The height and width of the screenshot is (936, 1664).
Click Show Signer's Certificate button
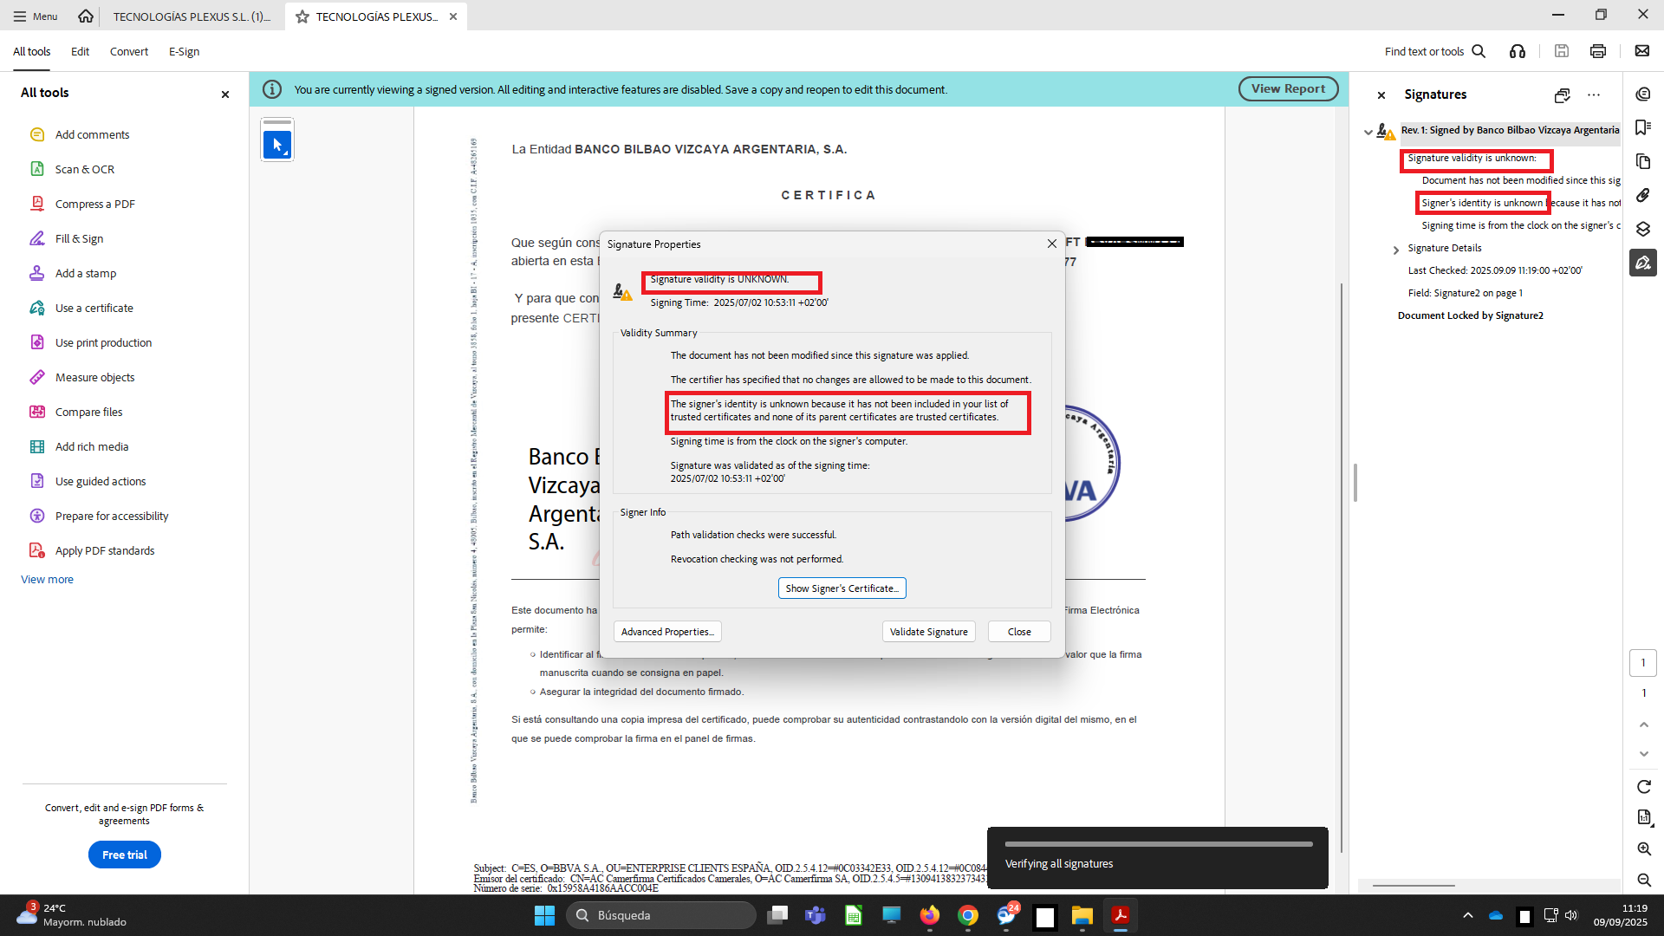click(x=842, y=588)
